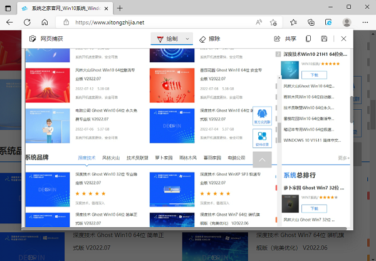
Task: Open the 官方交流群 floating icon
Action: pos(261,116)
